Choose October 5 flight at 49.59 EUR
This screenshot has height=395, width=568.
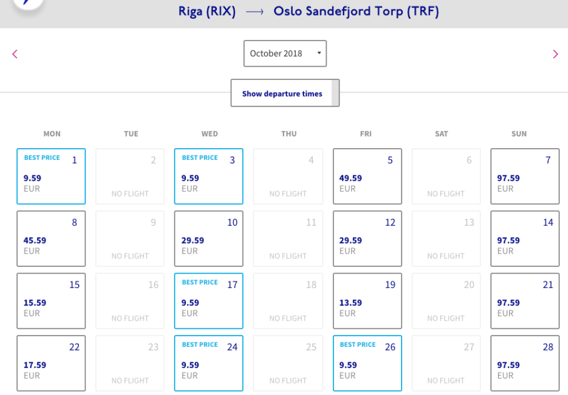[367, 176]
